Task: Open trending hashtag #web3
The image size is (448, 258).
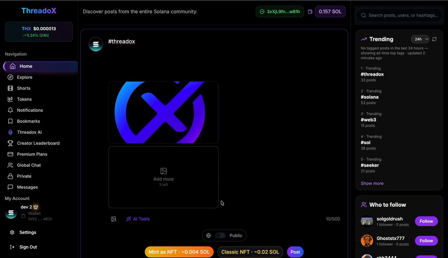Action: pos(368,120)
